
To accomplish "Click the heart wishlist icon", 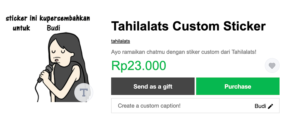I will 272,65.
